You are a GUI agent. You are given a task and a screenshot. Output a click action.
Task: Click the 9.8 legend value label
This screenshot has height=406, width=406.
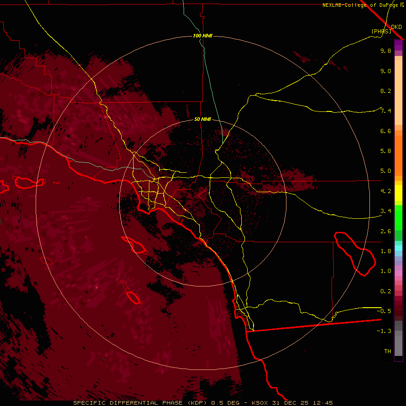(385, 51)
